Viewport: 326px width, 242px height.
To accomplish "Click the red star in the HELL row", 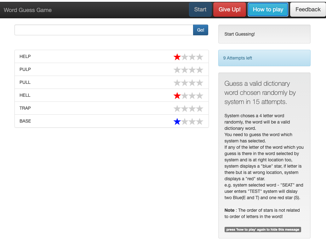I will 177,96.
